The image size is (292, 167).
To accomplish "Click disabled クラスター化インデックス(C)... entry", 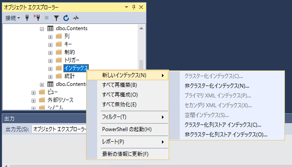I will [227, 76].
